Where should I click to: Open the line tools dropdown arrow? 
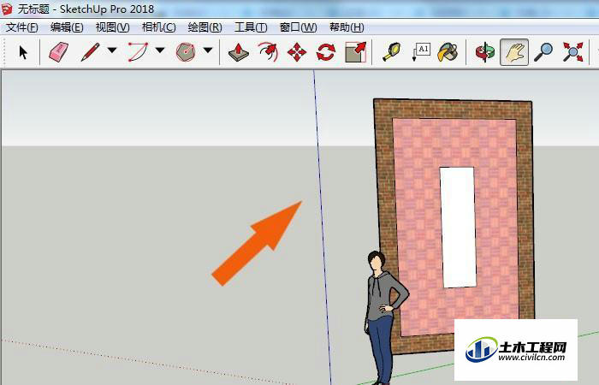112,50
